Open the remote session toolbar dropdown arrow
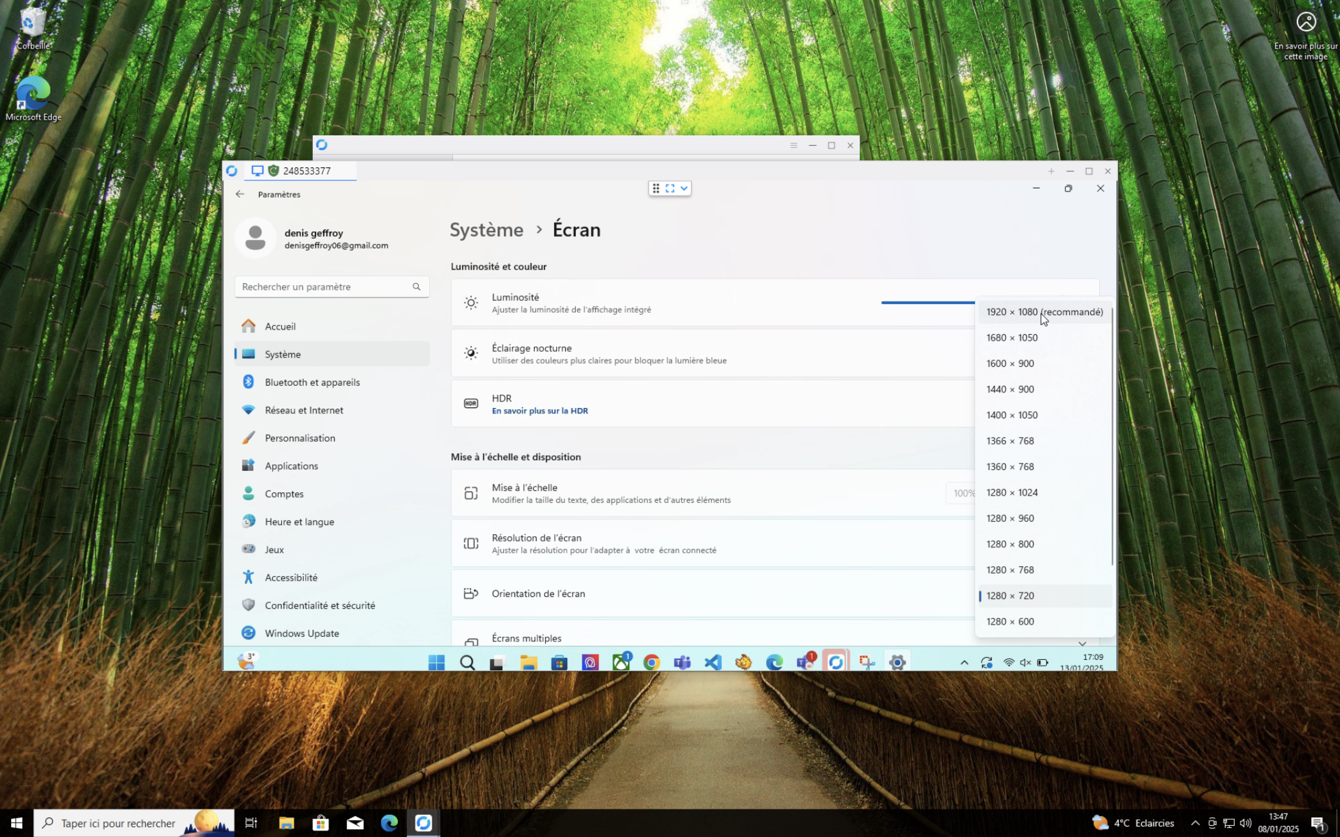This screenshot has width=1340, height=837. pos(684,188)
